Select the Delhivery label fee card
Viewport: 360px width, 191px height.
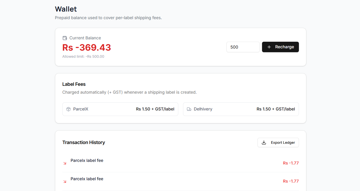[x=241, y=109]
